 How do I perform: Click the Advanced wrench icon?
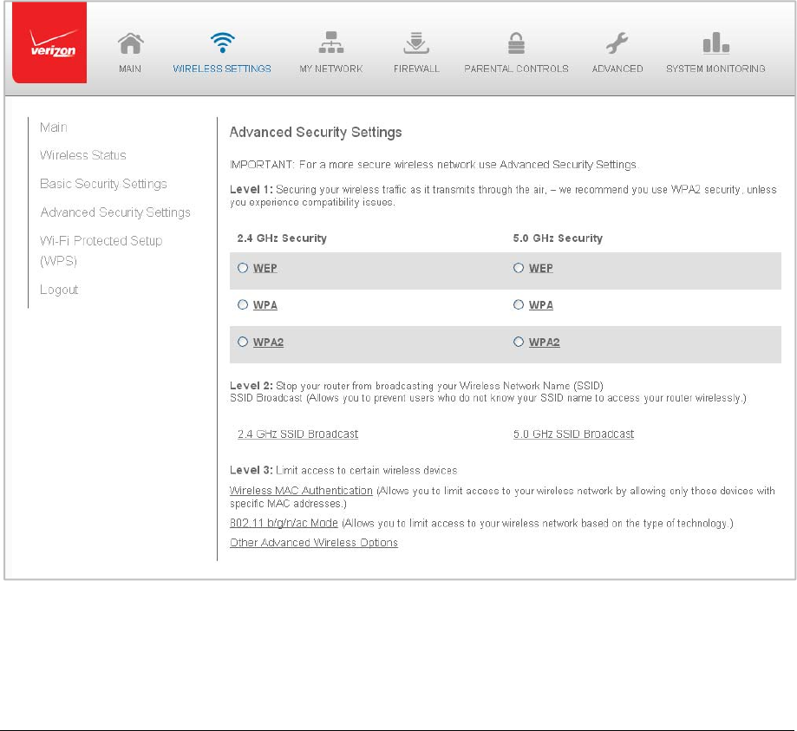click(x=617, y=43)
